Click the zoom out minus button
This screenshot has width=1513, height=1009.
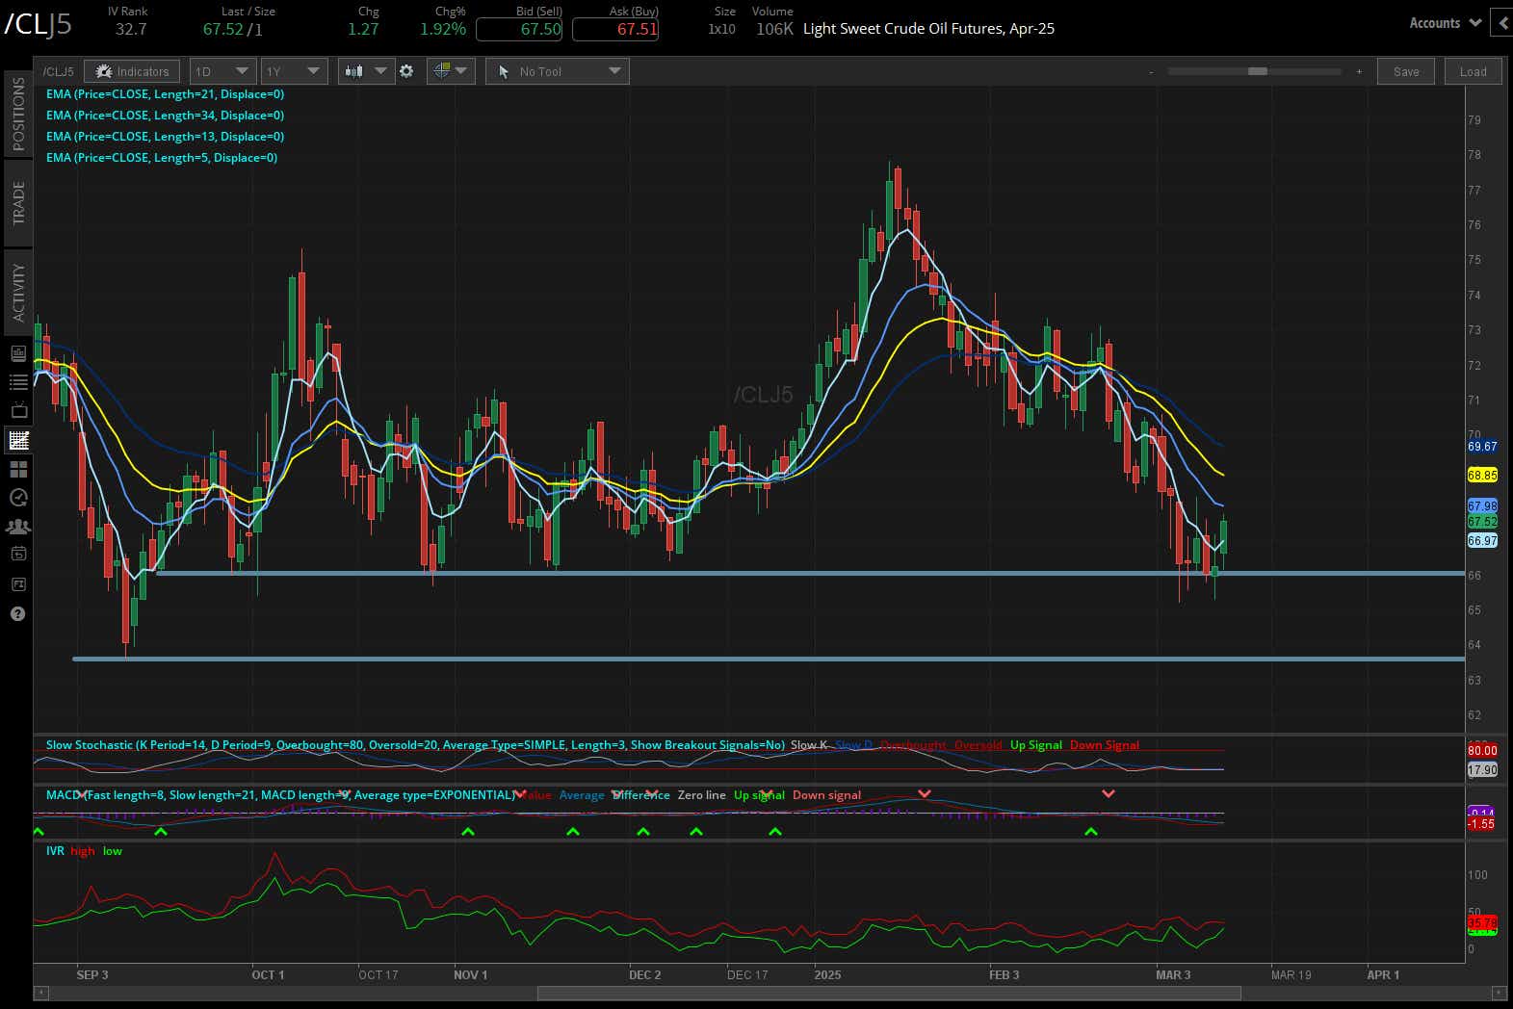pyautogui.click(x=1151, y=71)
